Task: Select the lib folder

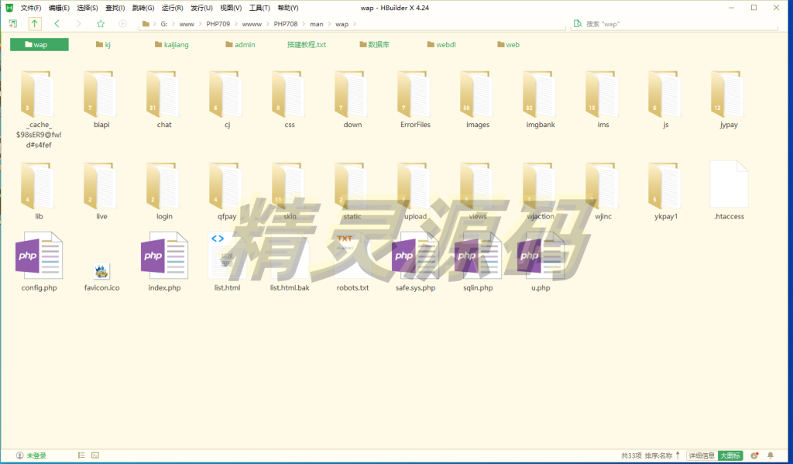Action: click(x=39, y=191)
